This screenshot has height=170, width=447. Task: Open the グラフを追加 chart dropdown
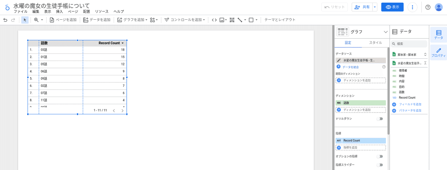coord(132,20)
